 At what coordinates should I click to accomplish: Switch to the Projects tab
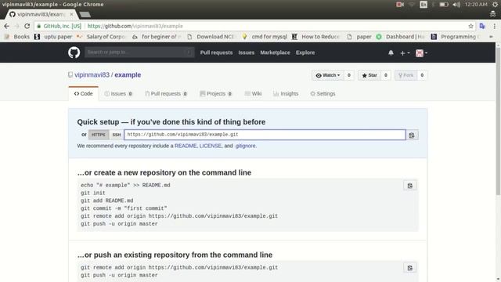point(216,94)
